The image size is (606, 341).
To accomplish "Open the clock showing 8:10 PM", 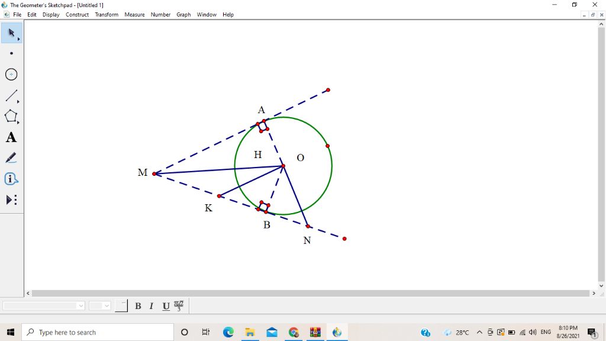I will (x=568, y=332).
